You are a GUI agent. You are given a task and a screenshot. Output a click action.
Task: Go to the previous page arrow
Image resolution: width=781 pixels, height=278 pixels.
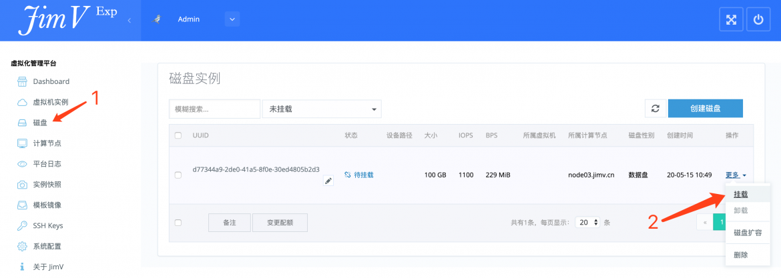pyautogui.click(x=705, y=223)
